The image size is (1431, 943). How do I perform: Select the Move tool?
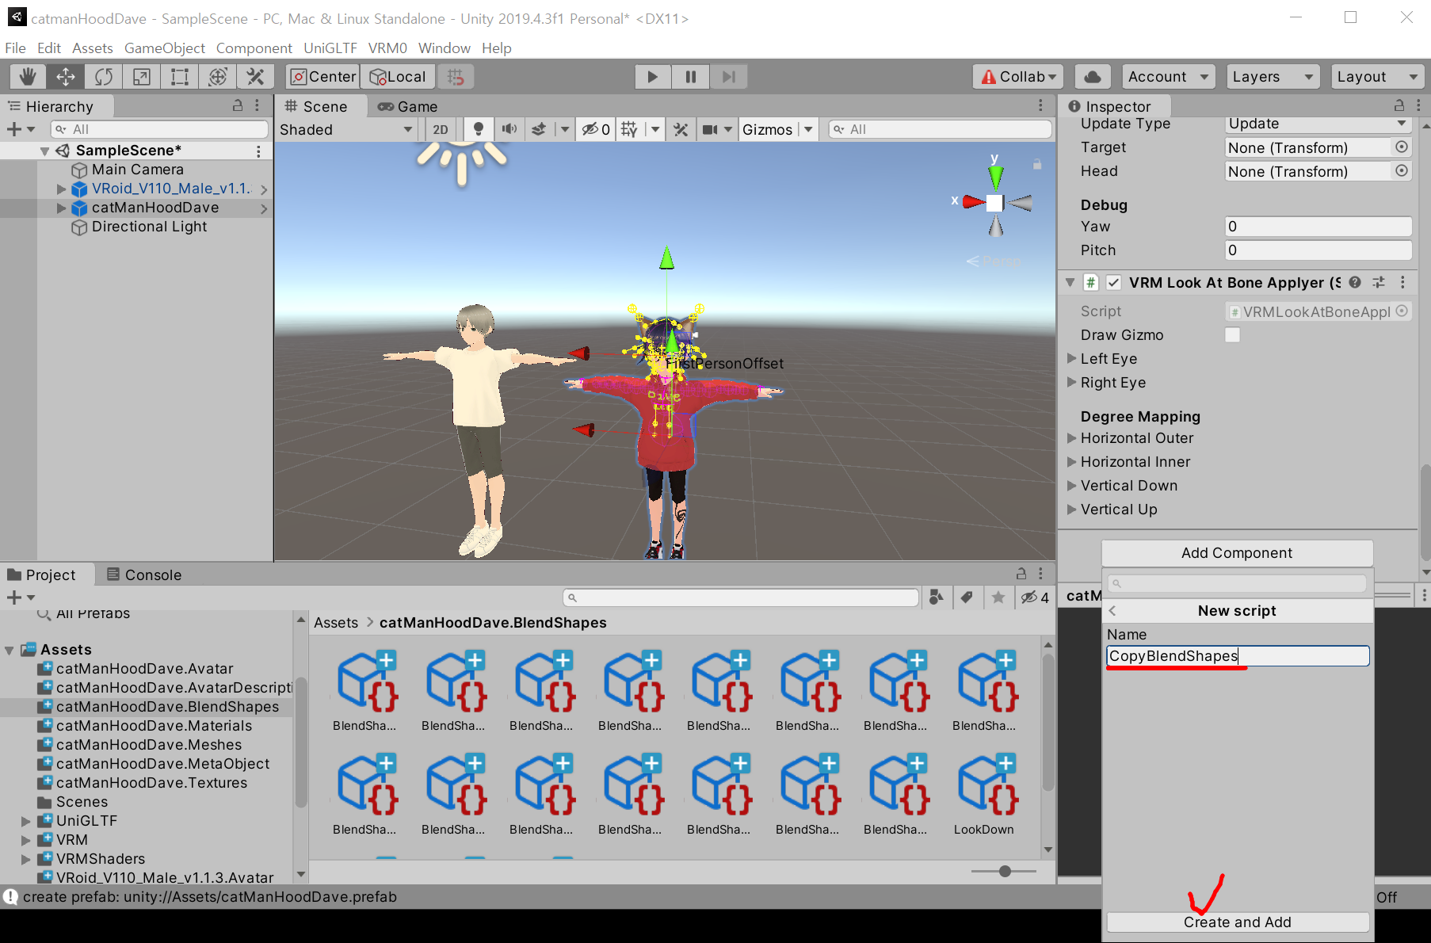pyautogui.click(x=66, y=77)
